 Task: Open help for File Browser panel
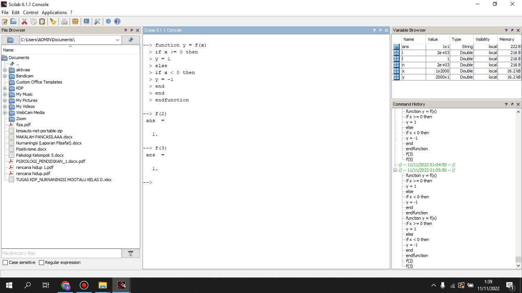coord(126,30)
